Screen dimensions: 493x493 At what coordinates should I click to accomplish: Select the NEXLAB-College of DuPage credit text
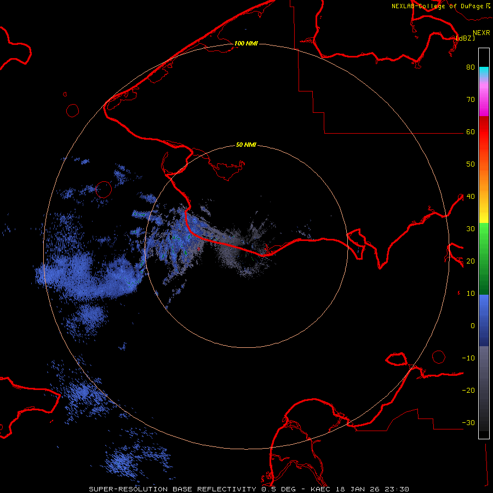point(437,6)
